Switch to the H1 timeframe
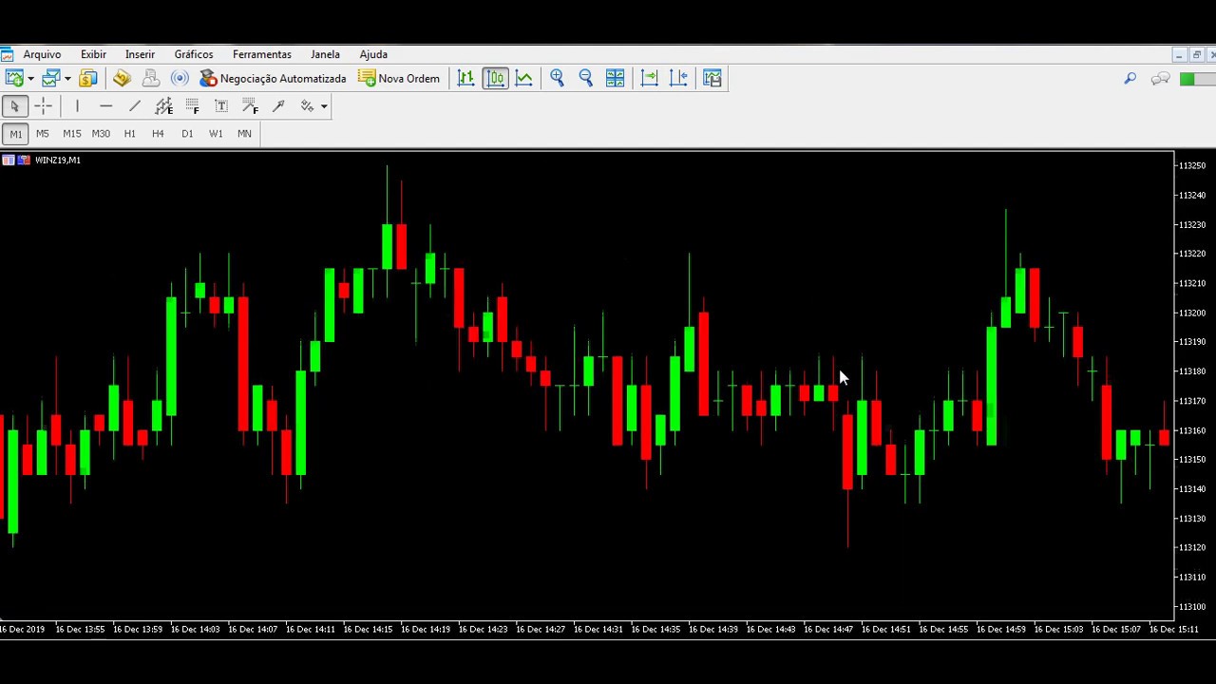This screenshot has width=1216, height=684. (x=130, y=134)
